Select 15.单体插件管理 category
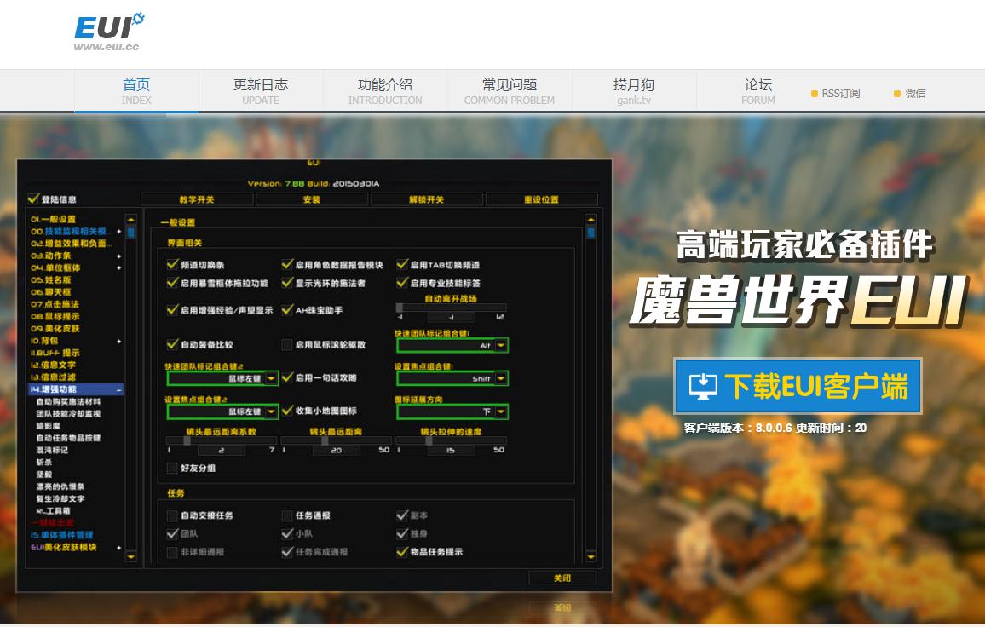985x627 pixels. [61, 535]
